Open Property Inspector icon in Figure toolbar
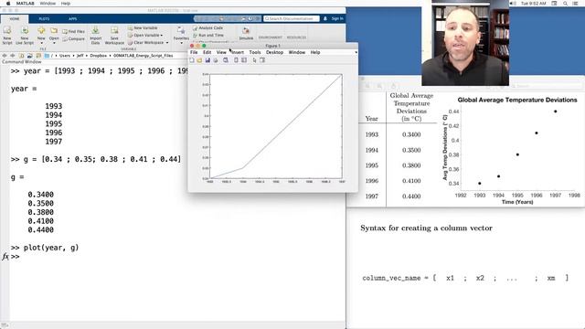This screenshot has height=329, width=585. click(x=262, y=60)
